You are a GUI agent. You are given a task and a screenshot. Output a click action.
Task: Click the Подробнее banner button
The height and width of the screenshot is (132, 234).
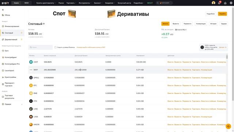(x=211, y=14)
